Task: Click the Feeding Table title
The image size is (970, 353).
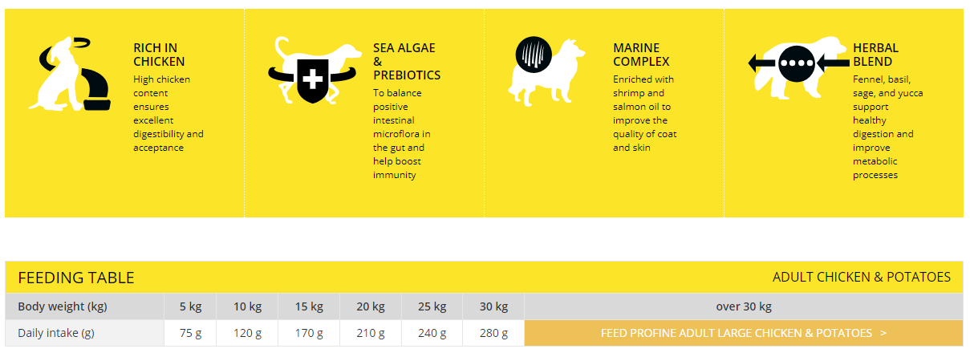Action: click(x=76, y=278)
